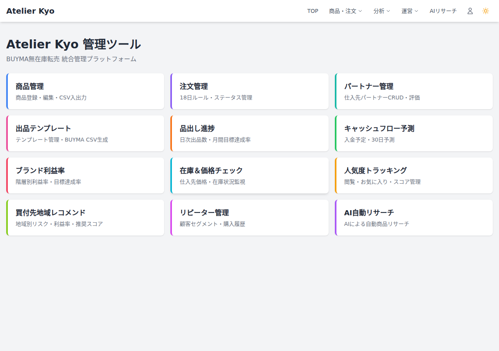The width and height of the screenshot is (499, 351).
Task: Open the 商品管理 card
Action: click(x=85, y=91)
